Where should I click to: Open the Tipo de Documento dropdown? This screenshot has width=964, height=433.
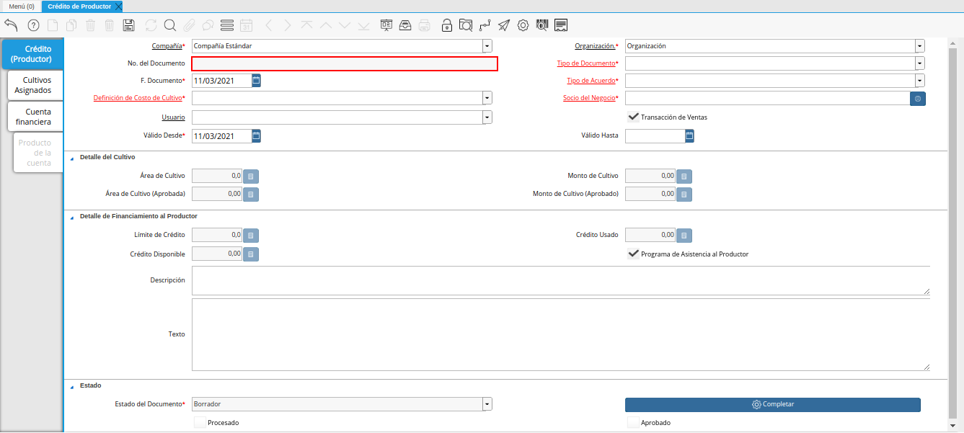click(x=919, y=63)
